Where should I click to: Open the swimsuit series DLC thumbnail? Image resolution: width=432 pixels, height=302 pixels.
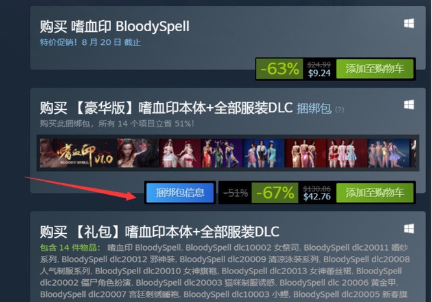[x=389, y=153]
